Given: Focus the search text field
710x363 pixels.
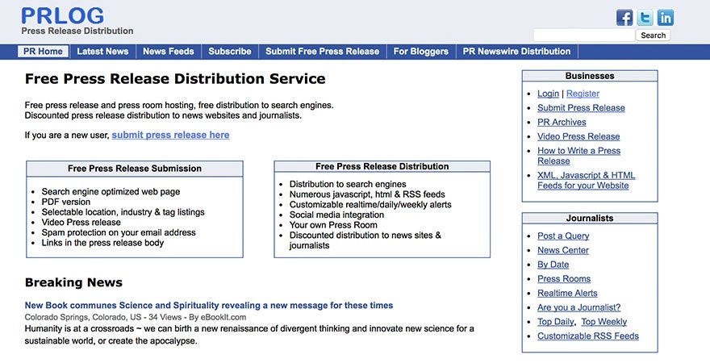Looking at the screenshot, I should (583, 35).
